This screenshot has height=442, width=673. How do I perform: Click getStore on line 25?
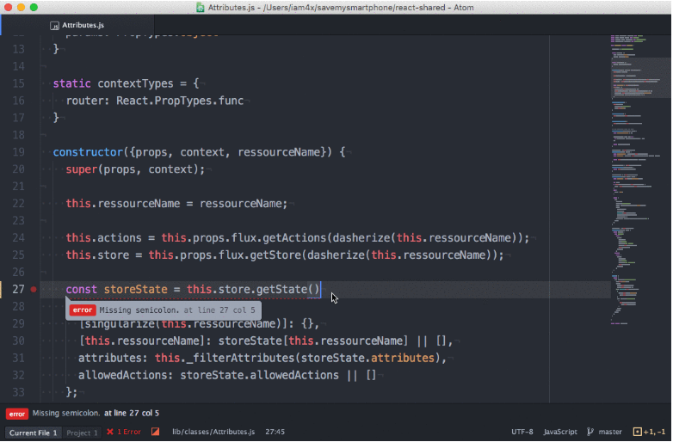point(275,255)
